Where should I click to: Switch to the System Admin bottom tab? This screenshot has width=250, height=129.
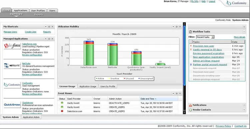click(11, 117)
